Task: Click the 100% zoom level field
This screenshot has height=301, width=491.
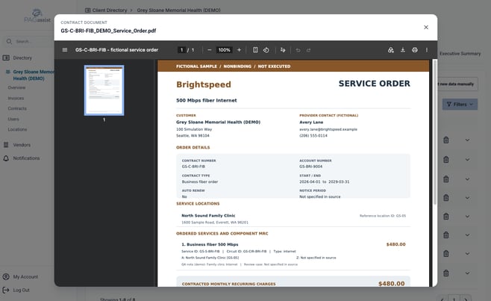Action: pyautogui.click(x=224, y=50)
